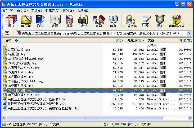
Task: Open the 工具(S) menu
Action: (37, 11)
